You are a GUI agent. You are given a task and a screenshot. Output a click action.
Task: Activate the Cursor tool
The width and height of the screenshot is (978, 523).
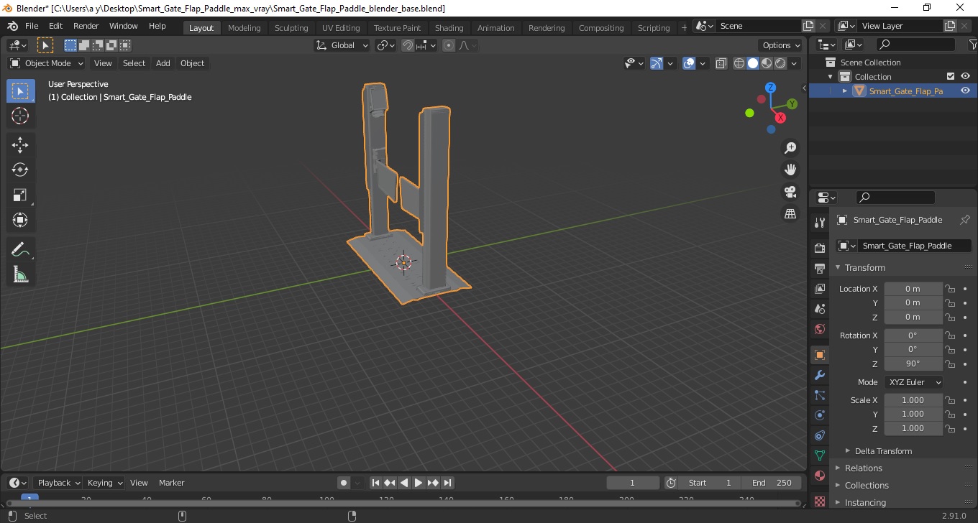click(20, 116)
